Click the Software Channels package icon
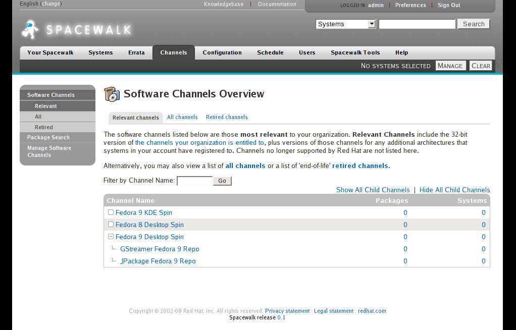The image size is (516, 330). (112, 94)
